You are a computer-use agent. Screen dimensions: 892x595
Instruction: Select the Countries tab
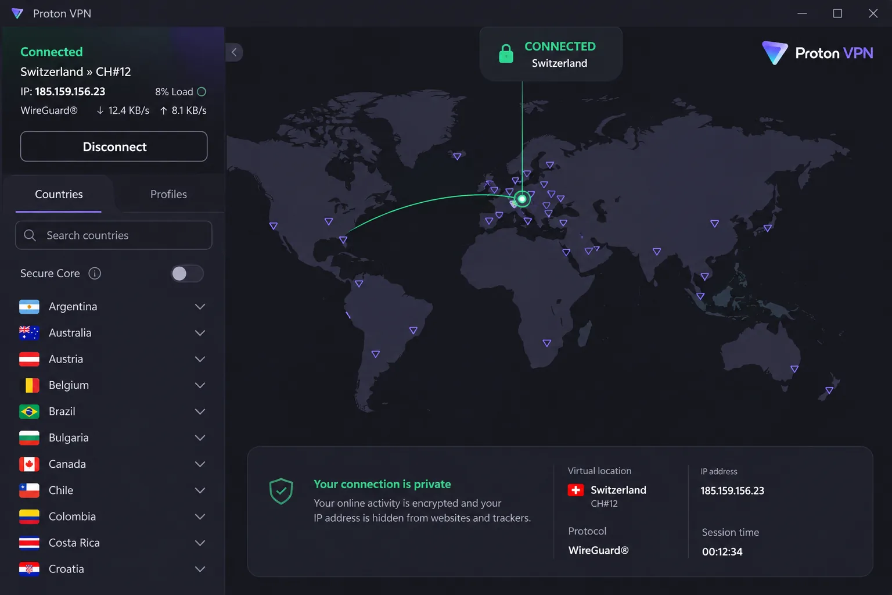click(59, 194)
